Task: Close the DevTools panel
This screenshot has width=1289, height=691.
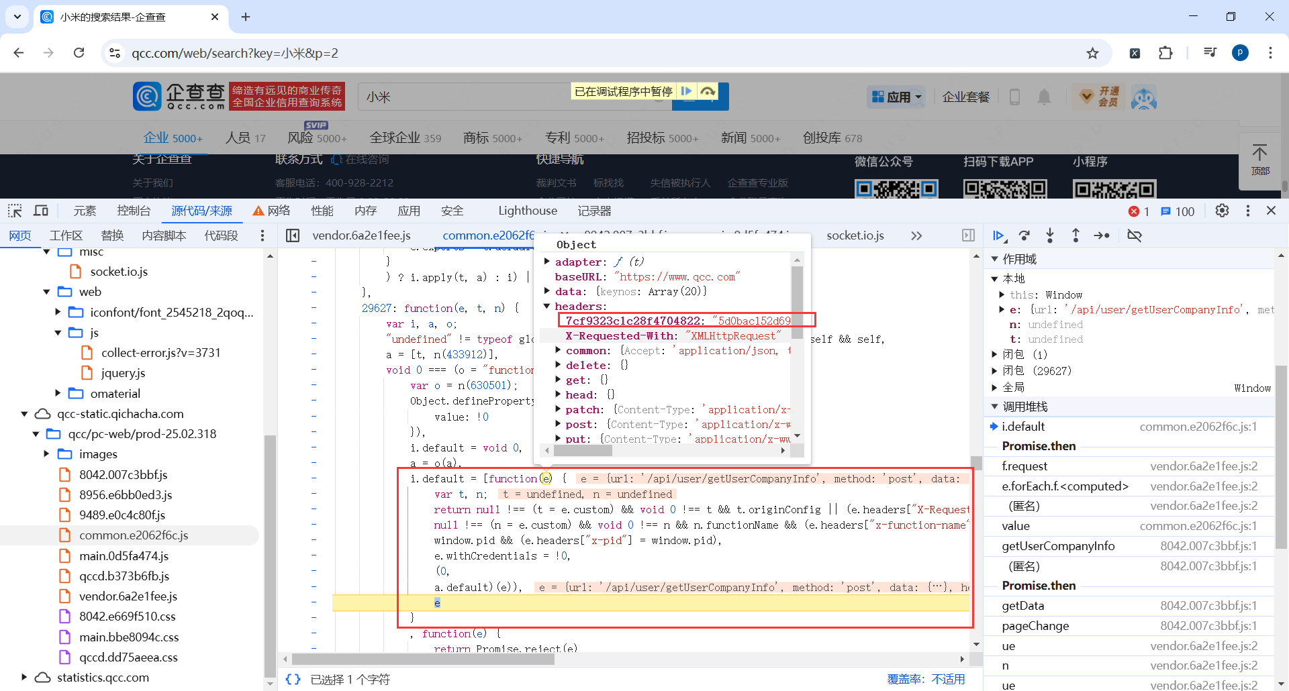Action: pyautogui.click(x=1271, y=211)
